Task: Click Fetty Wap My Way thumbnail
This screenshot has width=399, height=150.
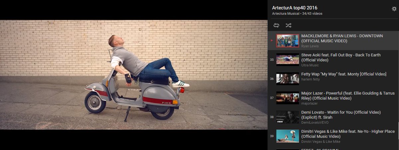Action: (x=288, y=79)
